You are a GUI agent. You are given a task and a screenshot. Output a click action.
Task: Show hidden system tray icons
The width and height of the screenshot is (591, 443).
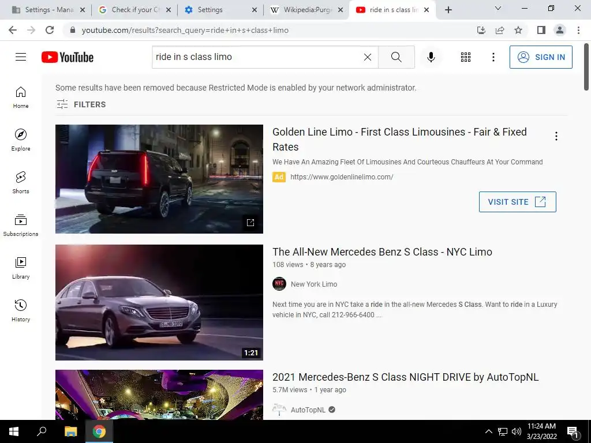[488, 431]
